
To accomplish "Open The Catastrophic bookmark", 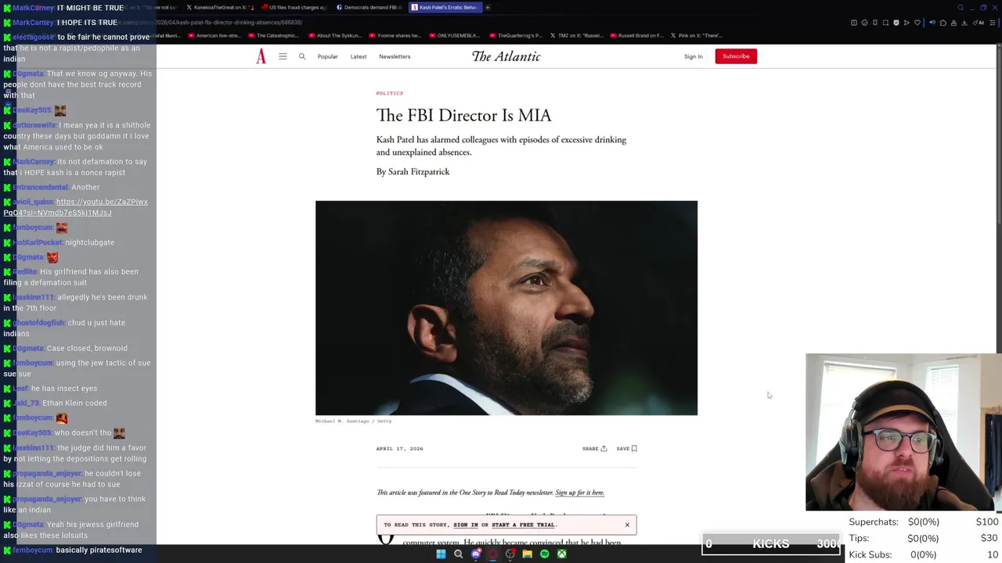I will click(274, 35).
